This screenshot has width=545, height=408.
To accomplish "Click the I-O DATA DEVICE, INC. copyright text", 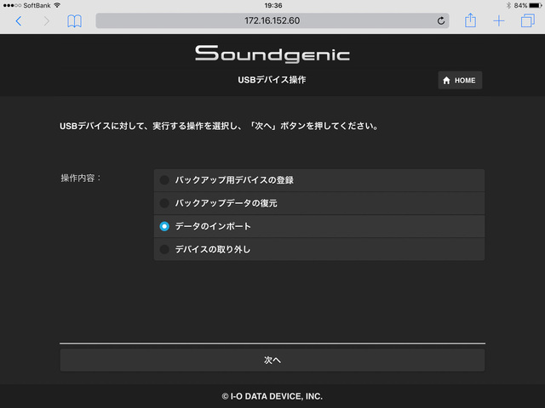I will click(272, 396).
